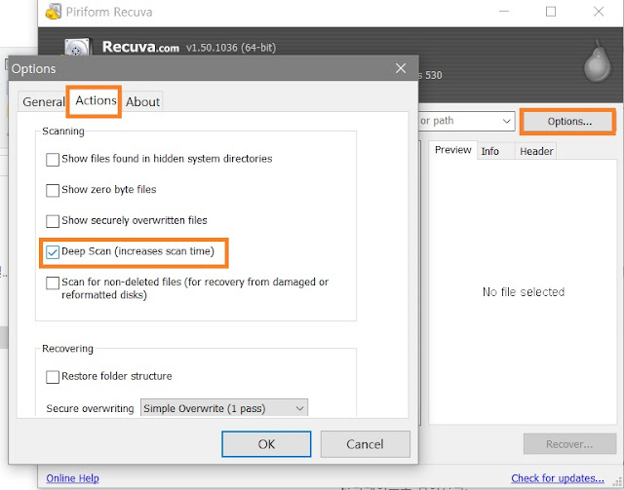The height and width of the screenshot is (490, 624).
Task: Close the Options dialog with X
Action: 401,68
